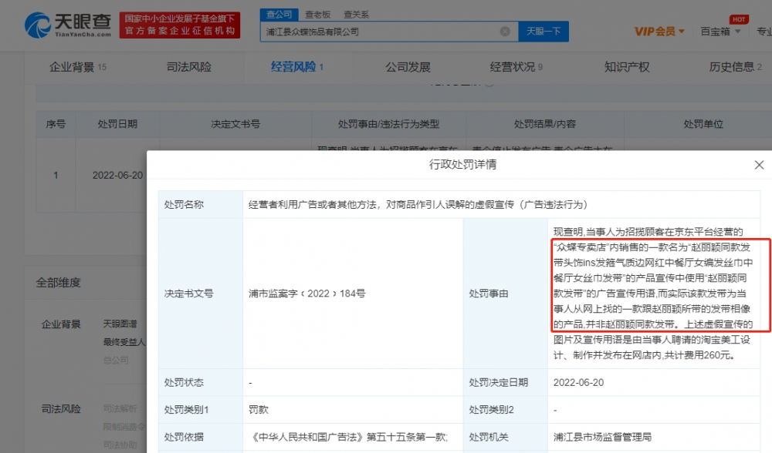The width and height of the screenshot is (772, 453).
Task: Click the TianYanCha logo
Action: (x=58, y=25)
